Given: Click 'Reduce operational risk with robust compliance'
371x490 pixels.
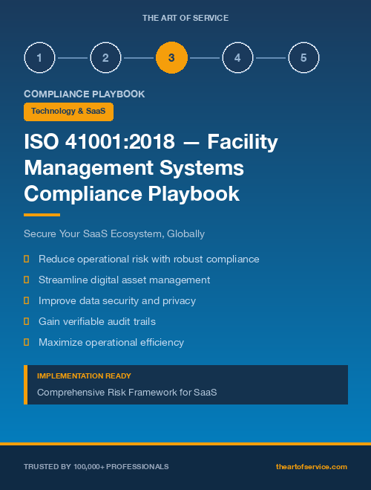Looking at the screenshot, I should coord(148,259).
